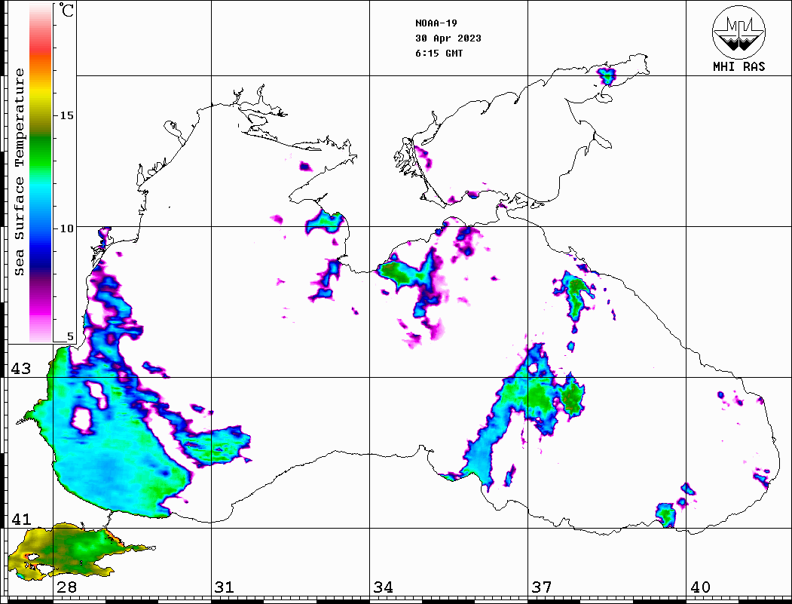
Task: Click latitude label '43'
Action: pos(21,369)
